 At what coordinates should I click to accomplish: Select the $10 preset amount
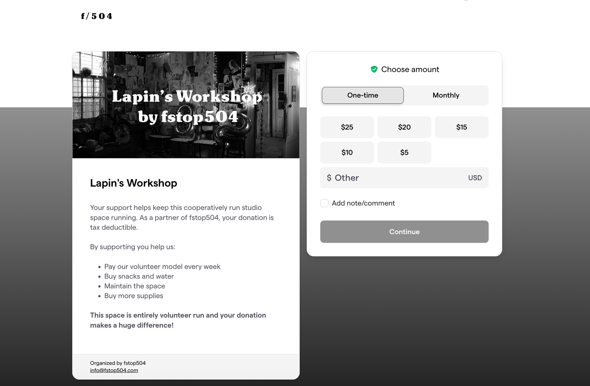tap(347, 153)
